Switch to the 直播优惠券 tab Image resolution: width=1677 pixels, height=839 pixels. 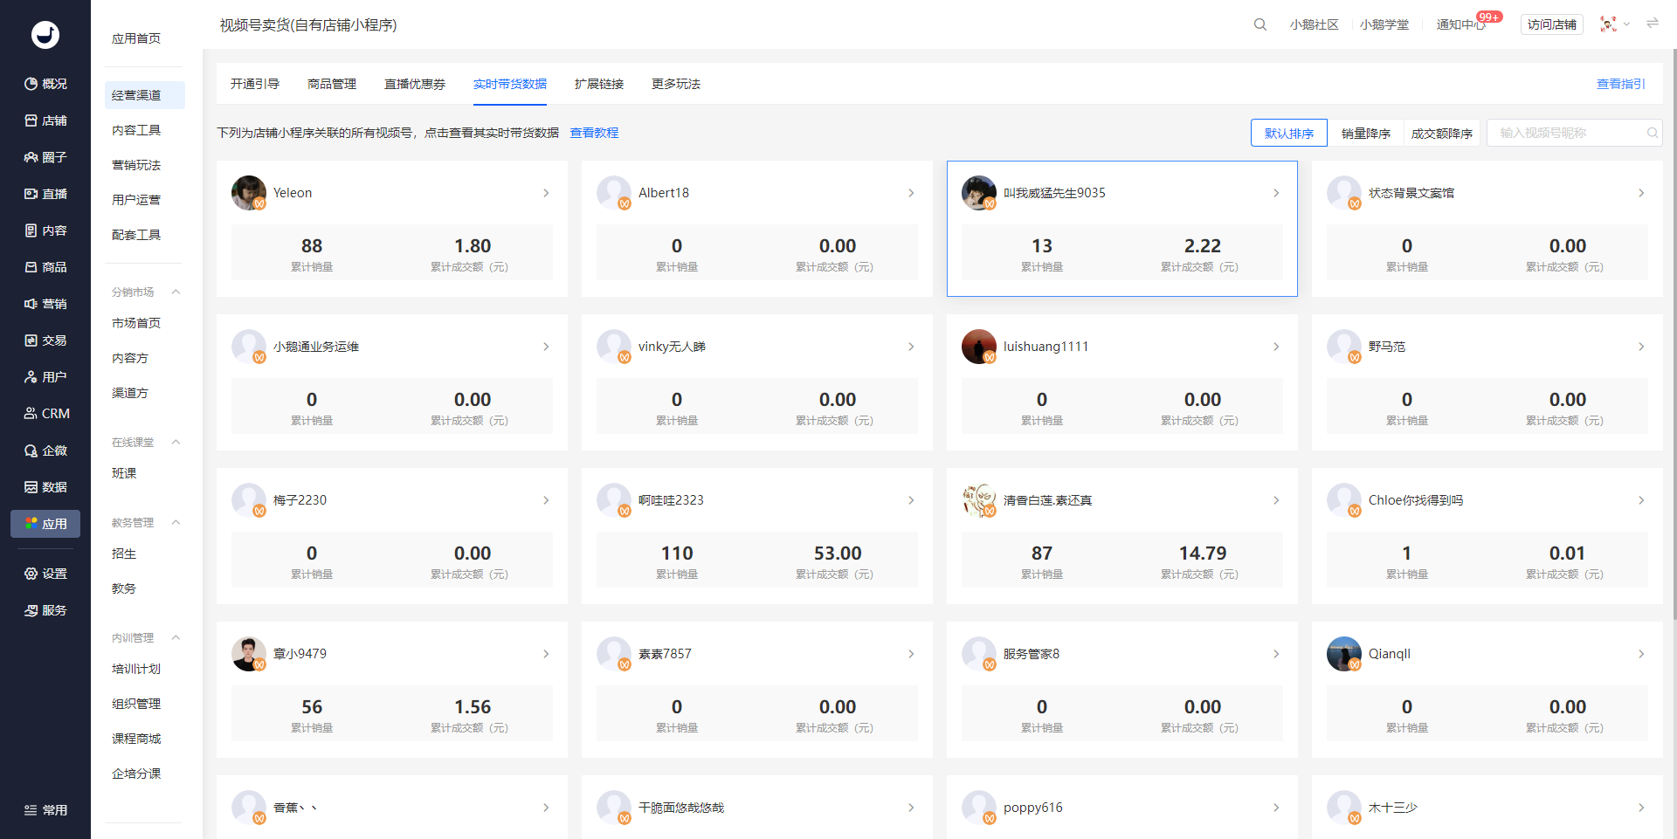click(415, 84)
